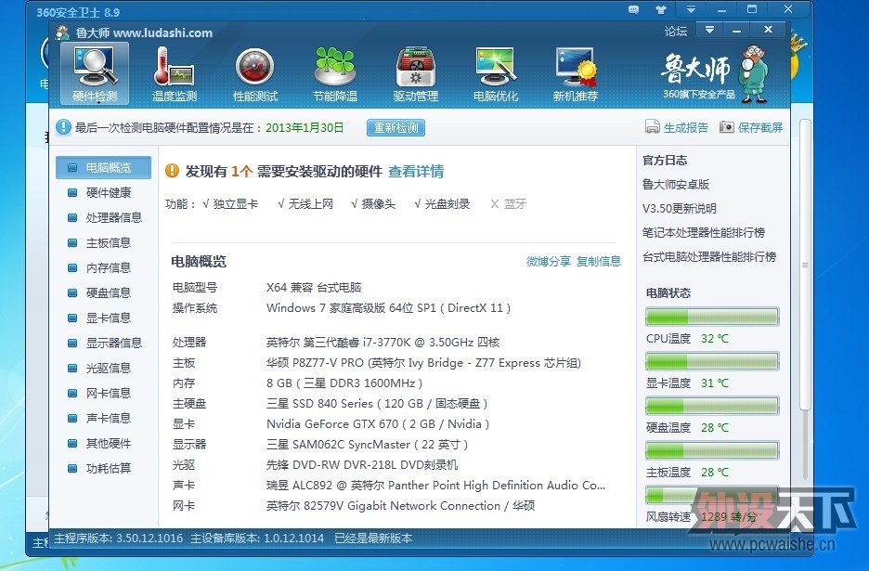Open the V3.50更新说明 link
Viewport: 869px width, 571px height.
coord(679,209)
